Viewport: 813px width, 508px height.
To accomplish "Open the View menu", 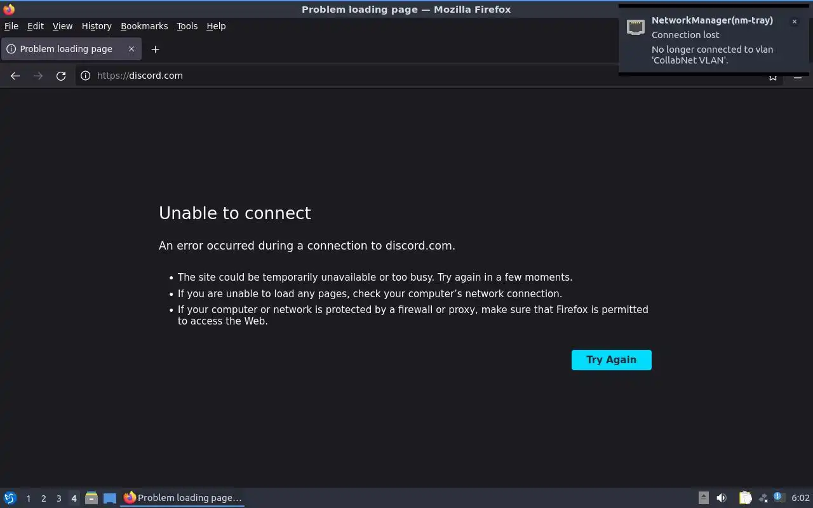I will (62, 26).
